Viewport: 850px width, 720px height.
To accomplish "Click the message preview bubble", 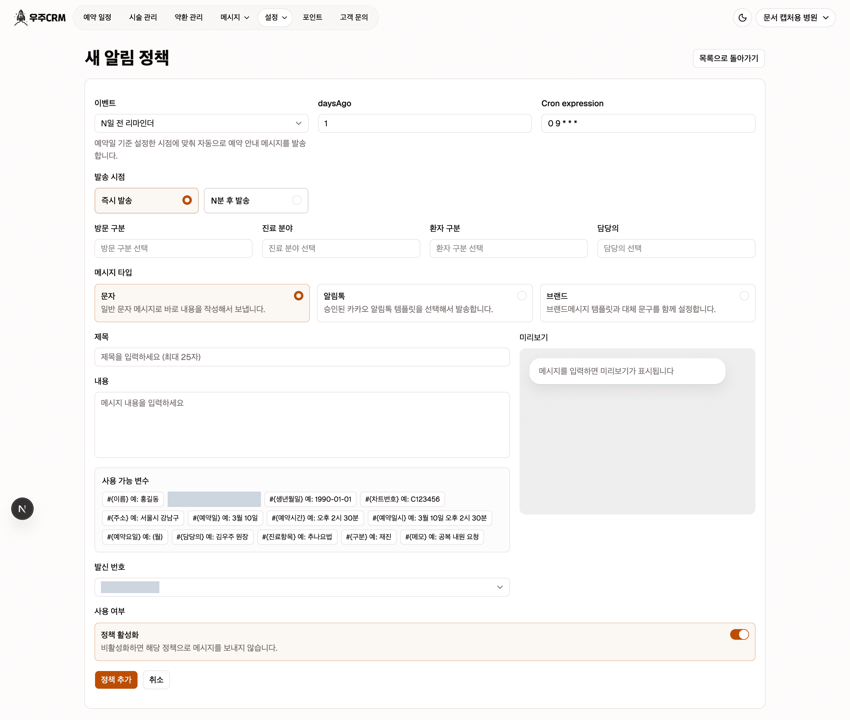I will tap(627, 371).
